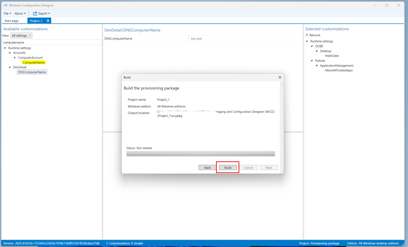Click the Accounts tree label

tap(19, 53)
